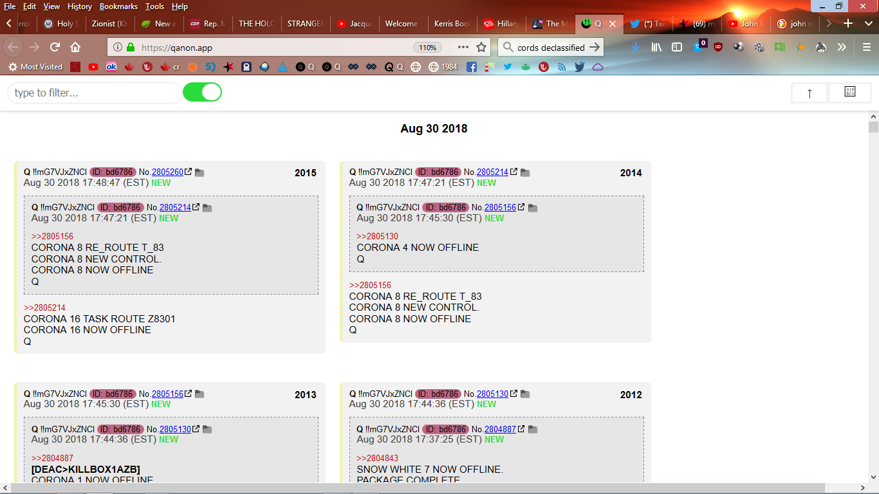The width and height of the screenshot is (879, 494).
Task: Go to the browser home page
Action: pyautogui.click(x=75, y=47)
